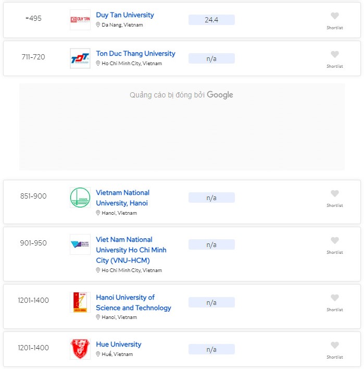Shortlist Duy Tan University with heart icon
This screenshot has height=369, width=364.
point(335,16)
